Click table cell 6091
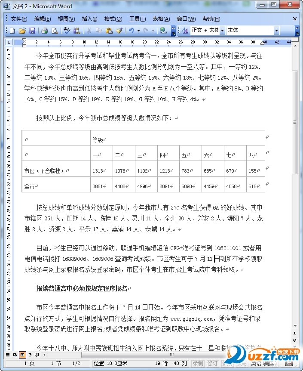303x371 pixels. tap(168, 184)
